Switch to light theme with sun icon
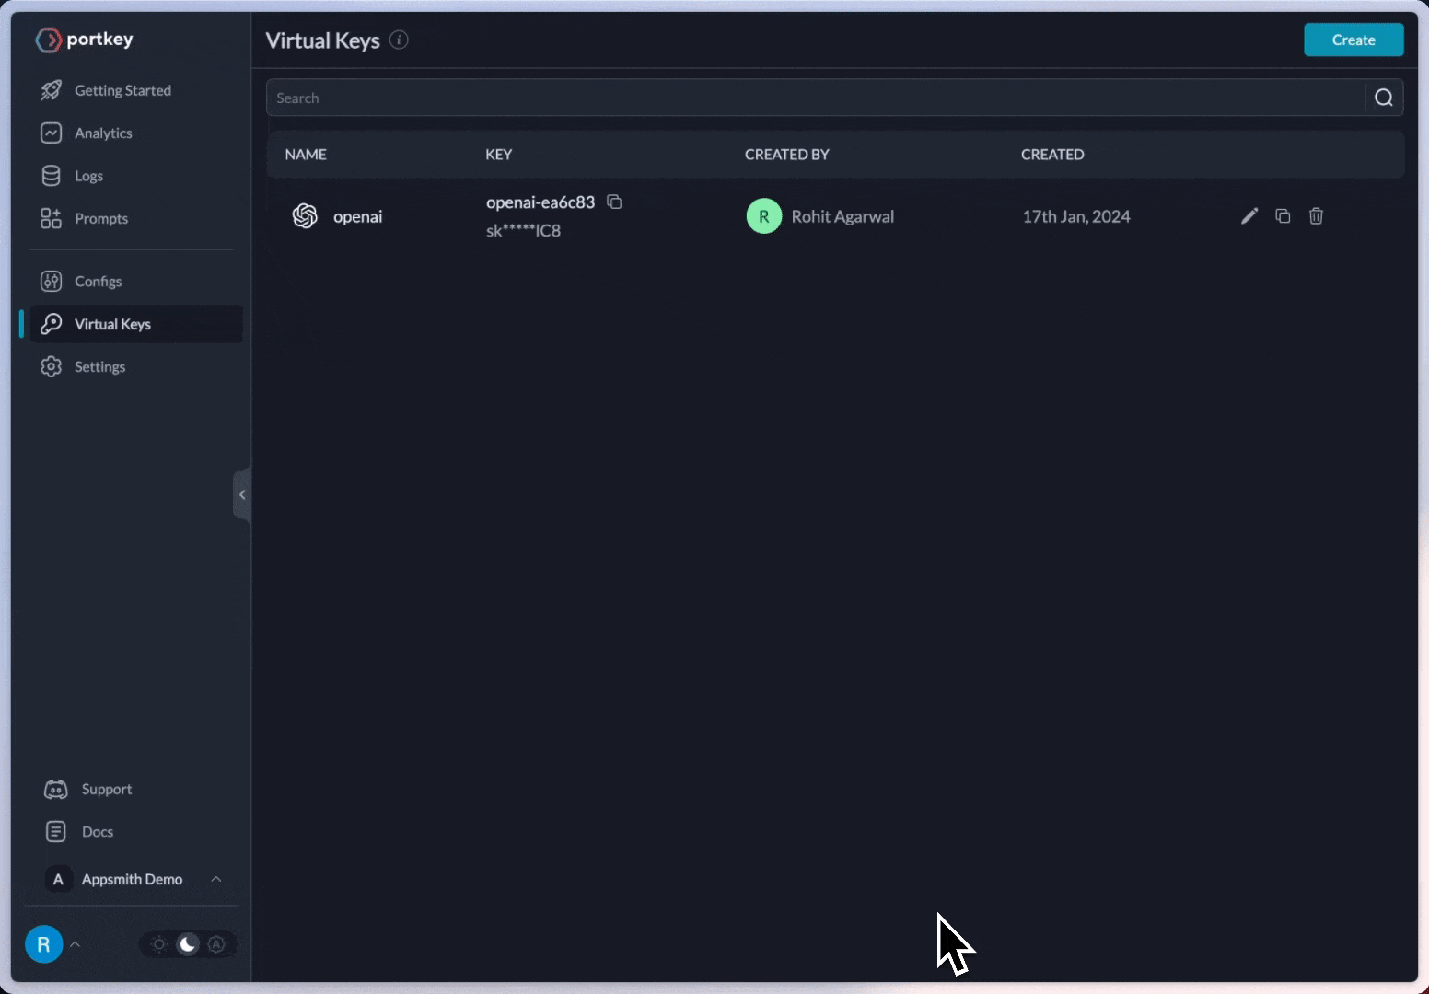 (x=159, y=944)
